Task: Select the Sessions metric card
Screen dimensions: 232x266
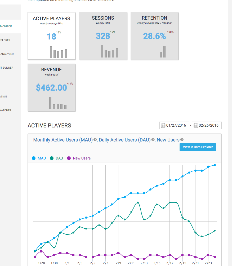Action: (103, 36)
